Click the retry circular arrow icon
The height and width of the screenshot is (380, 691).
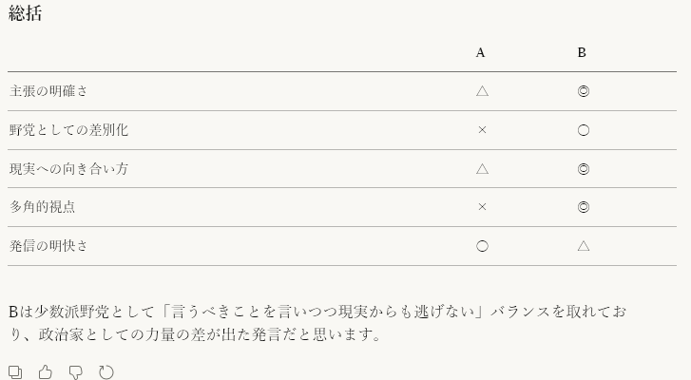coord(106,372)
